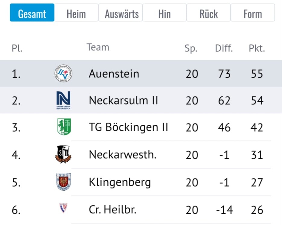Open the Rück round tab

coord(209,13)
